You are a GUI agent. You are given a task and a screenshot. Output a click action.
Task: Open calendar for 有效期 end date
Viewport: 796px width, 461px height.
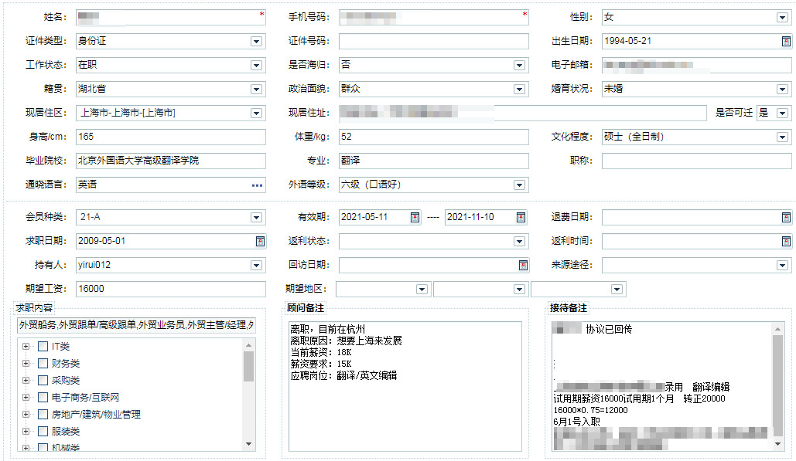(x=521, y=217)
